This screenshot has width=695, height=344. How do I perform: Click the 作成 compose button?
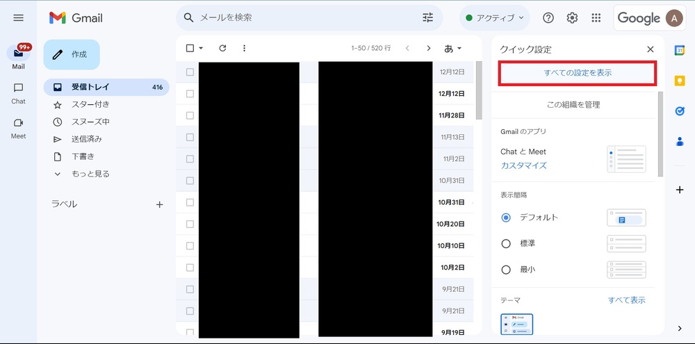[x=72, y=54]
